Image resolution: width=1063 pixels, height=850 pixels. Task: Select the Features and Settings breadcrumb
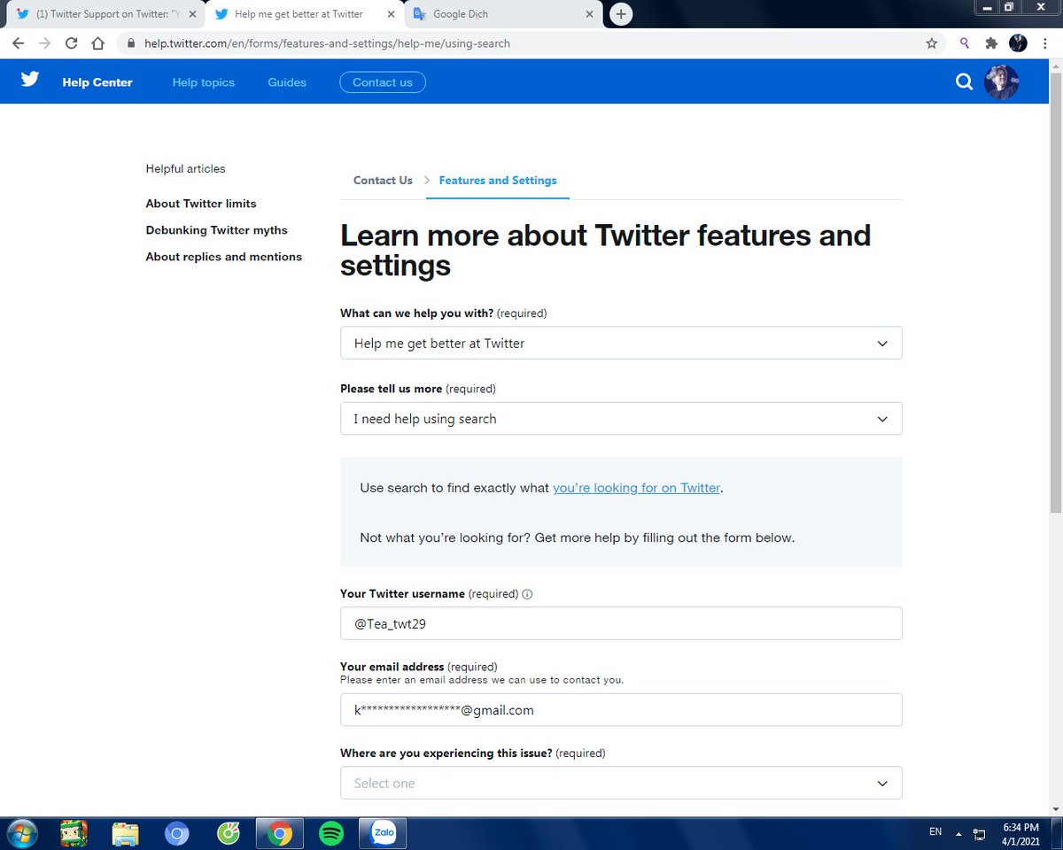[498, 180]
